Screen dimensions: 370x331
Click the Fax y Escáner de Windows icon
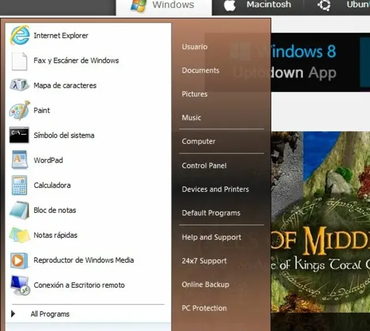pos(19,61)
